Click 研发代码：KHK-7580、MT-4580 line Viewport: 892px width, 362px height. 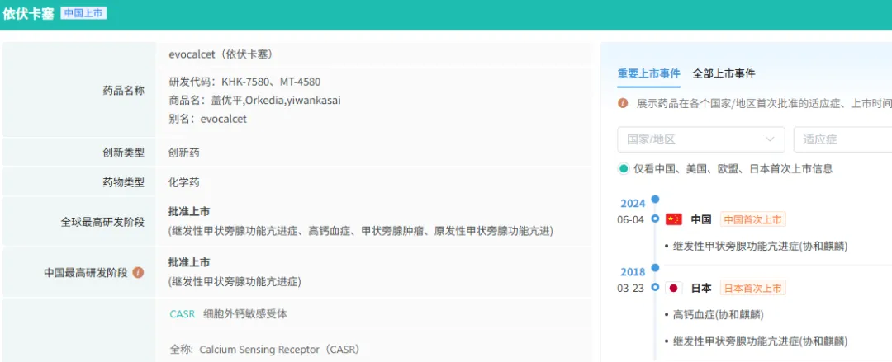[244, 82]
